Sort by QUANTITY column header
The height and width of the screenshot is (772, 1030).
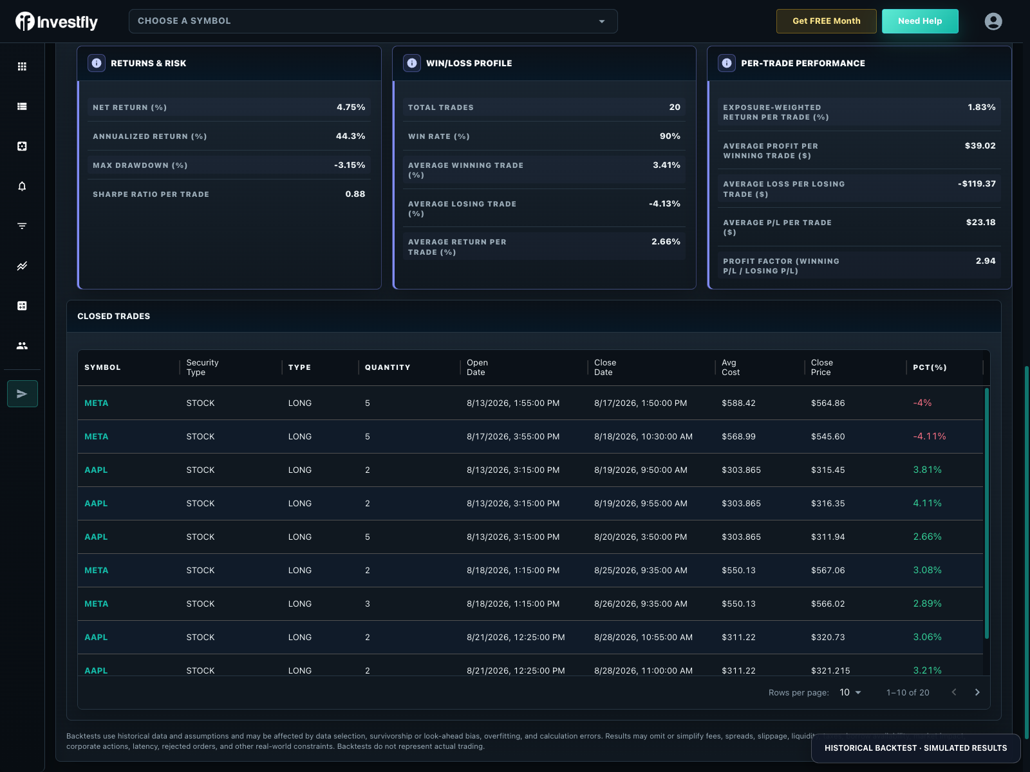(x=388, y=367)
